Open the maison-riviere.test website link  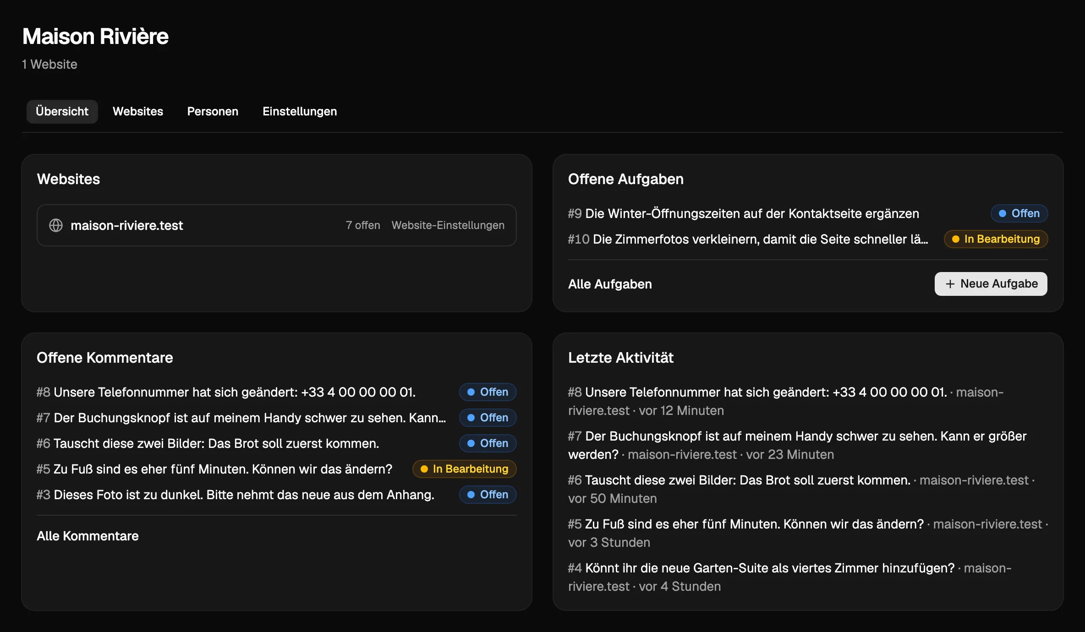coord(126,225)
